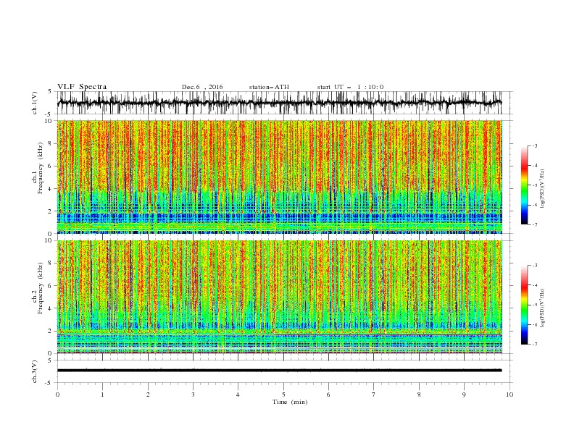Click time axis tick label "3"
Viewport: 574px width, 443px height.
pyautogui.click(x=193, y=395)
